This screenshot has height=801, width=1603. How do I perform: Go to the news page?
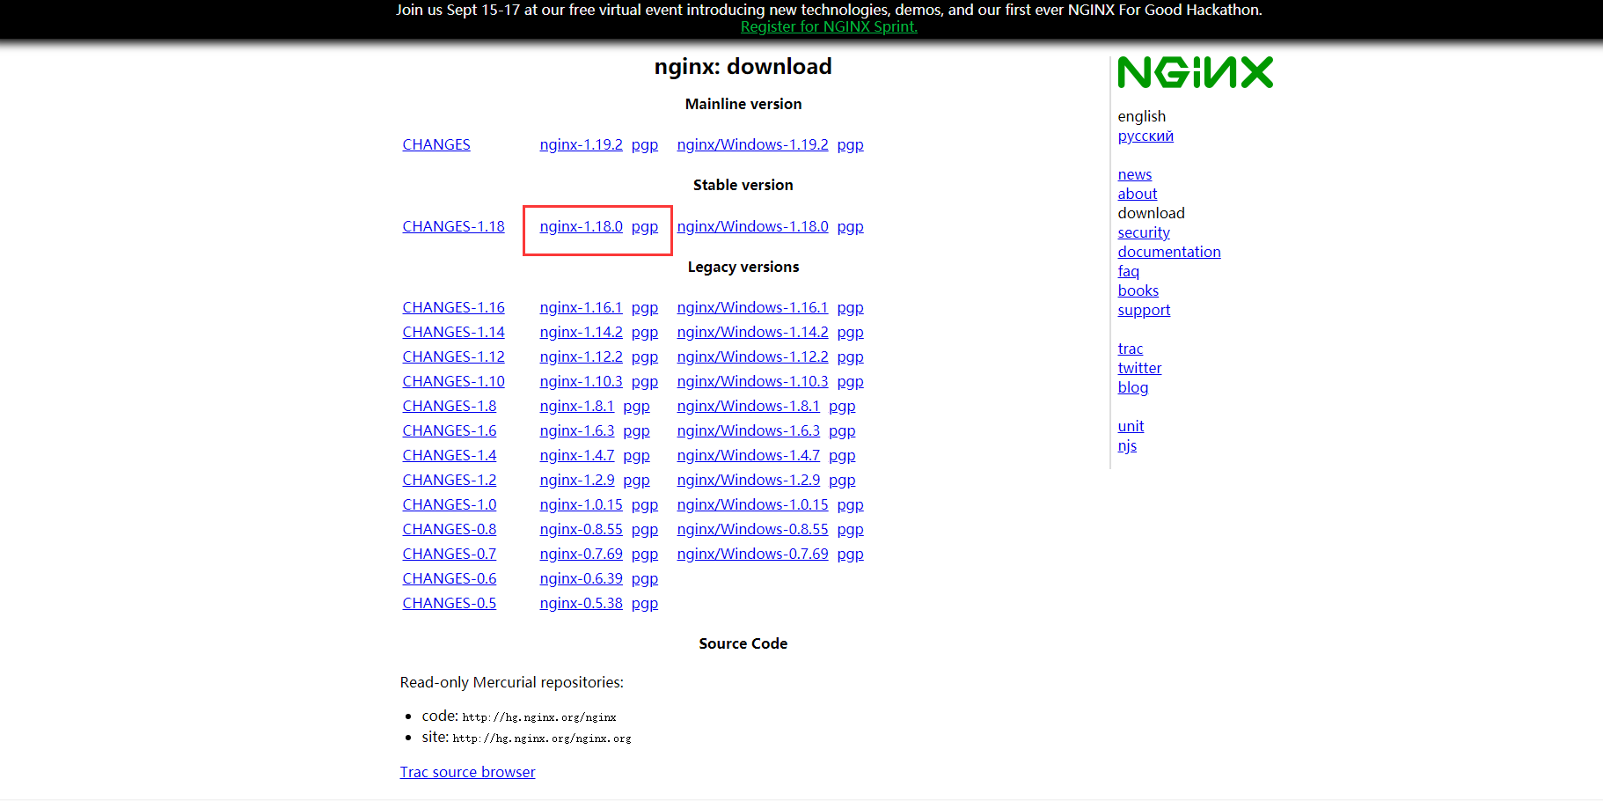[1134, 174]
